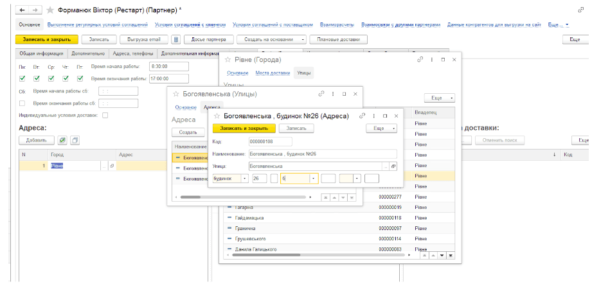
Task: Star the Форманюк Віктор partner as favorite
Action: [50, 10]
